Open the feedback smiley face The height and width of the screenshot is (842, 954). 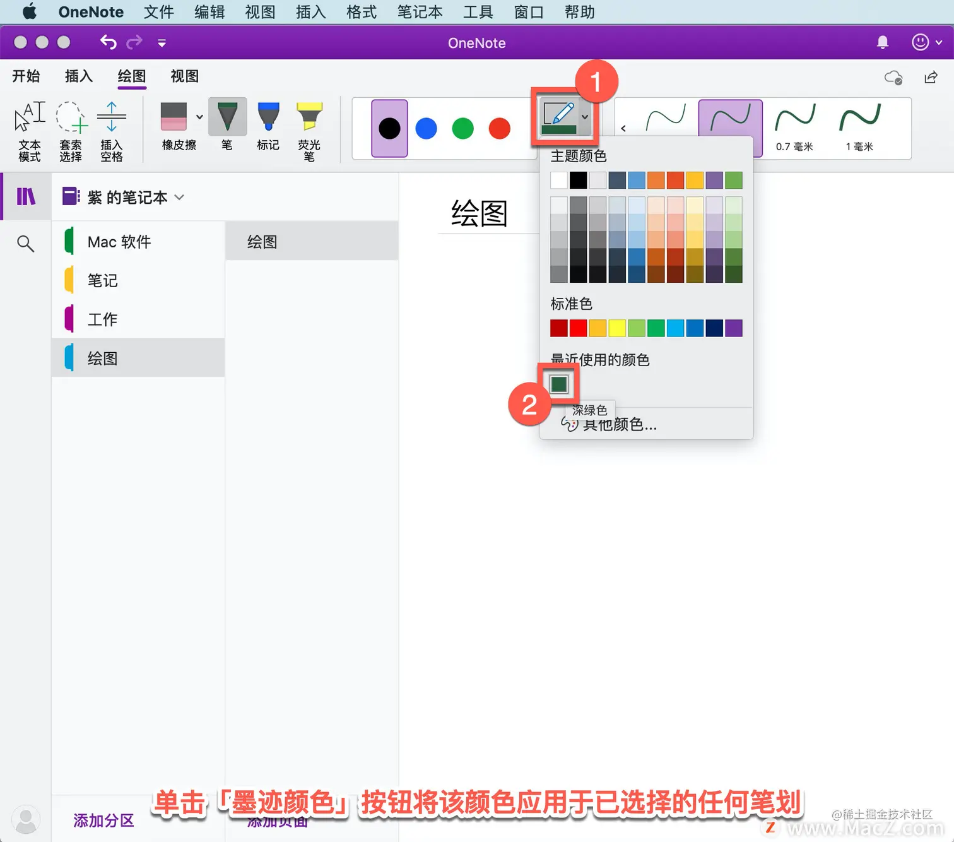921,42
